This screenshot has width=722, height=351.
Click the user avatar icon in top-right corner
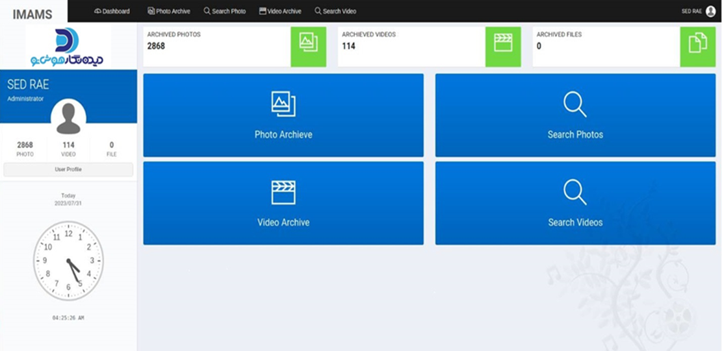coord(710,11)
